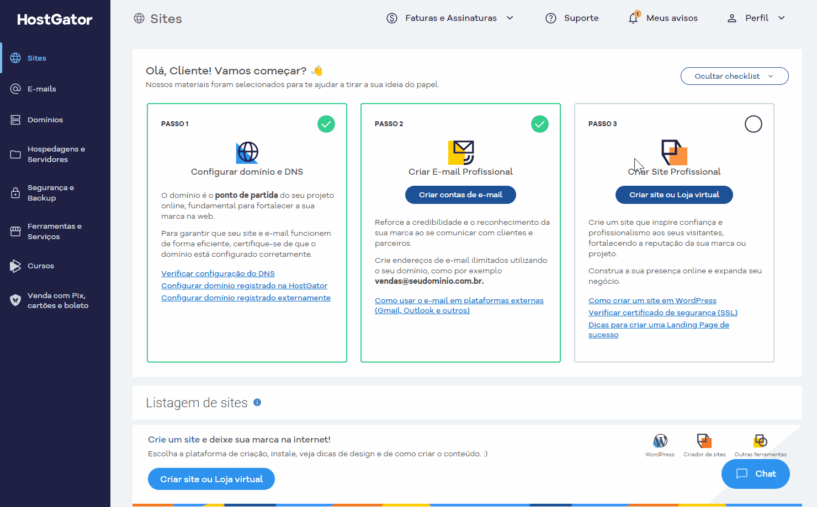Click the domain and DNS globe illustration
Viewport: 817px width, 507px height.
click(247, 152)
